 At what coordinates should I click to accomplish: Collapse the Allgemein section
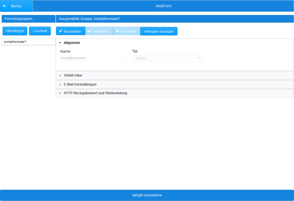point(60,43)
